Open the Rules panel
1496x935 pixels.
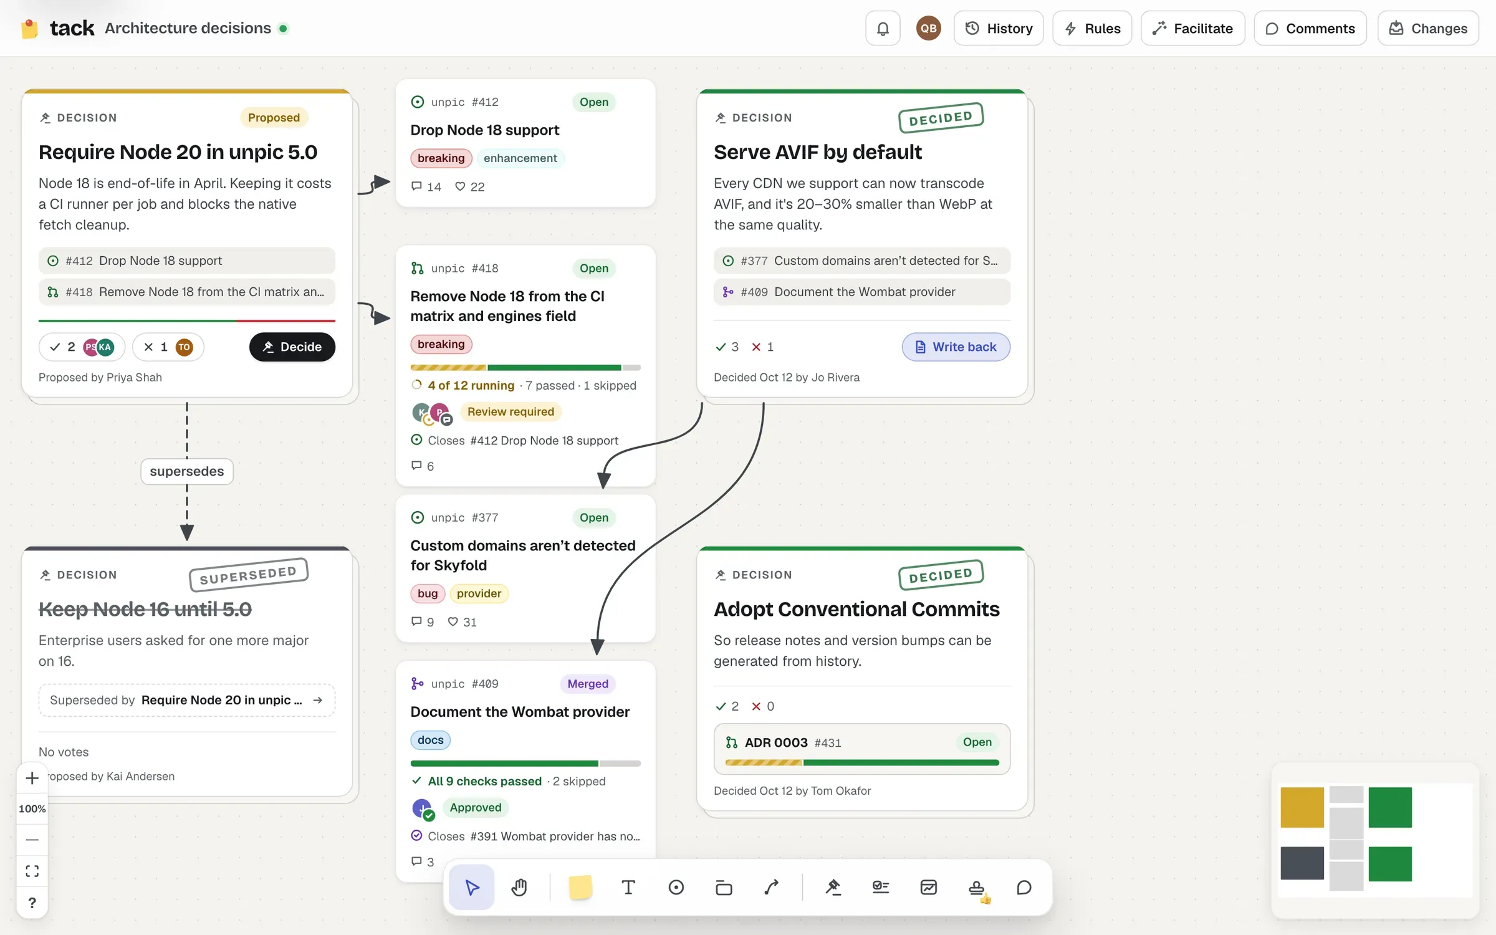[x=1092, y=28]
